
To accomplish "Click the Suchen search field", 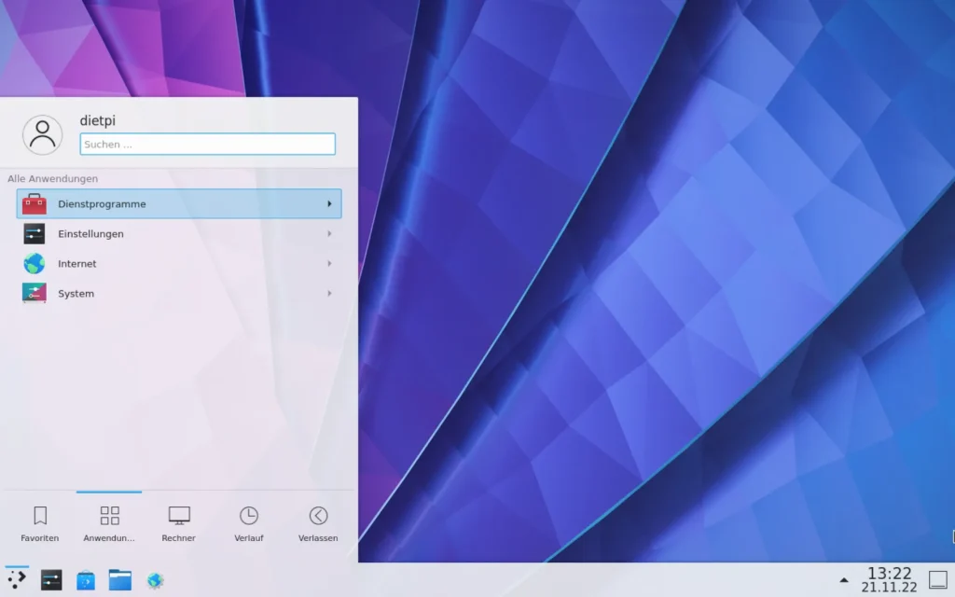I will tap(207, 145).
